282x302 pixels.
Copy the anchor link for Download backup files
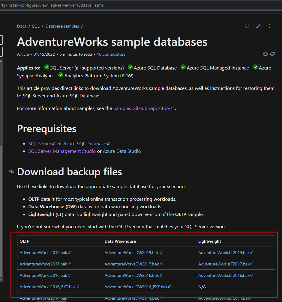[11, 172]
